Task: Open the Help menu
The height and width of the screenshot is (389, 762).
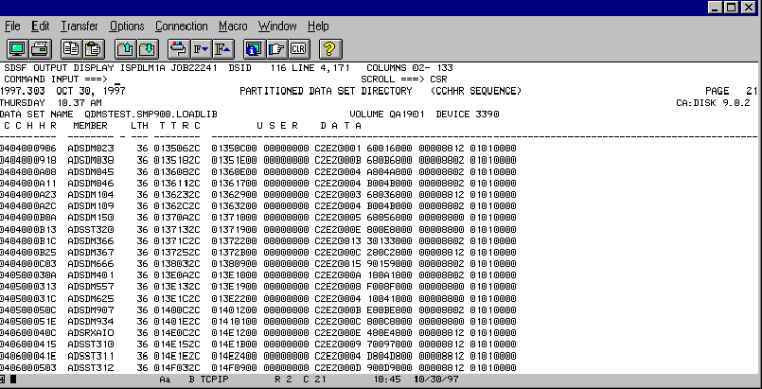Action: [318, 27]
